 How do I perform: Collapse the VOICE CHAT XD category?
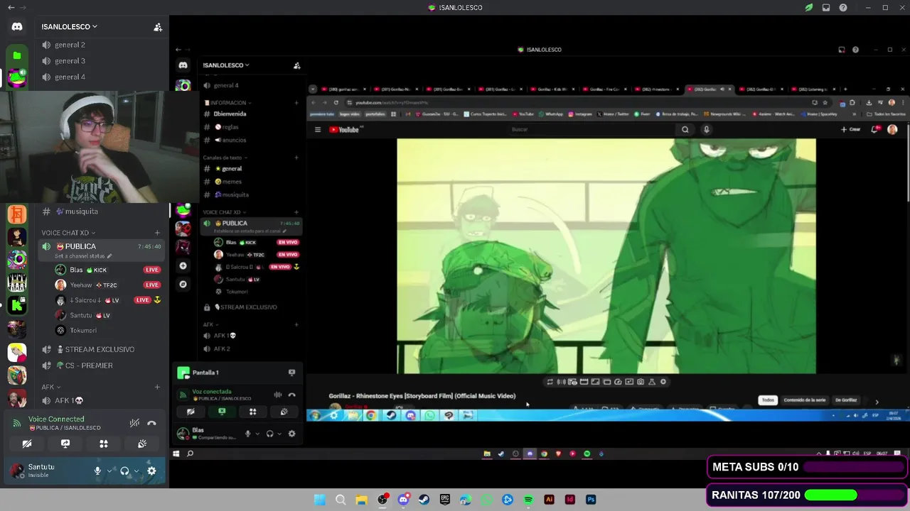click(68, 233)
